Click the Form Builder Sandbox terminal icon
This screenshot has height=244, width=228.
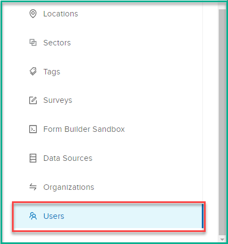(x=33, y=129)
